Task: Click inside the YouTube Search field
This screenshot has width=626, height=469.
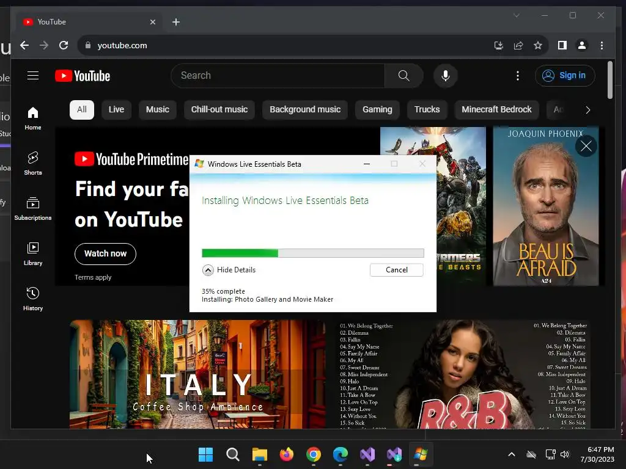Action: tap(279, 75)
